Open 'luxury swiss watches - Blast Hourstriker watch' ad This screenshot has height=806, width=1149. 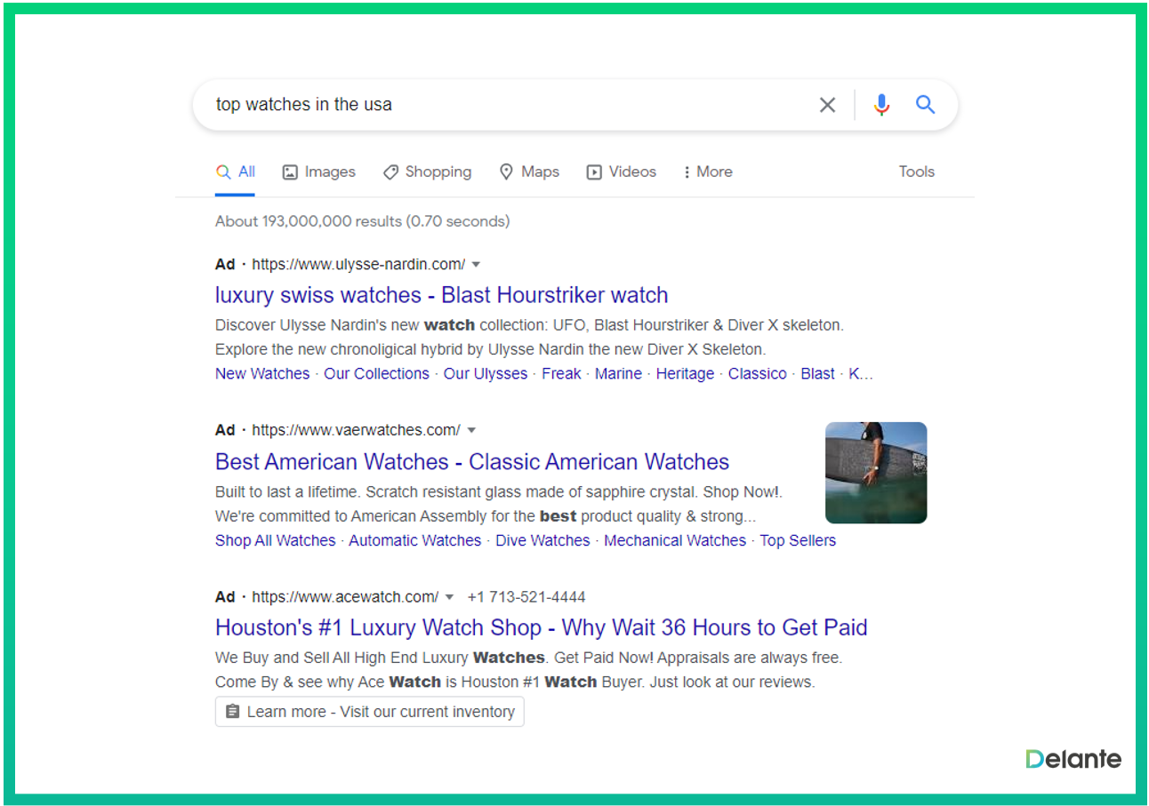click(x=441, y=295)
